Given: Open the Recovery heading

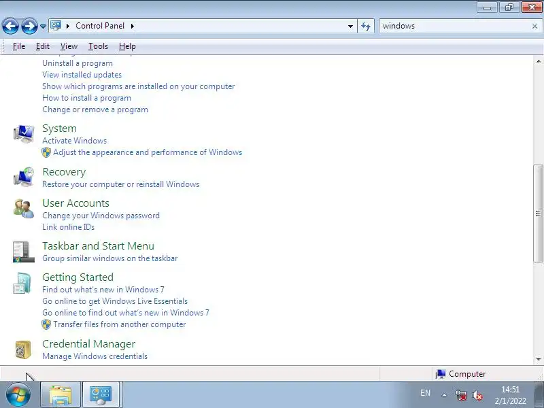Looking at the screenshot, I should (64, 172).
